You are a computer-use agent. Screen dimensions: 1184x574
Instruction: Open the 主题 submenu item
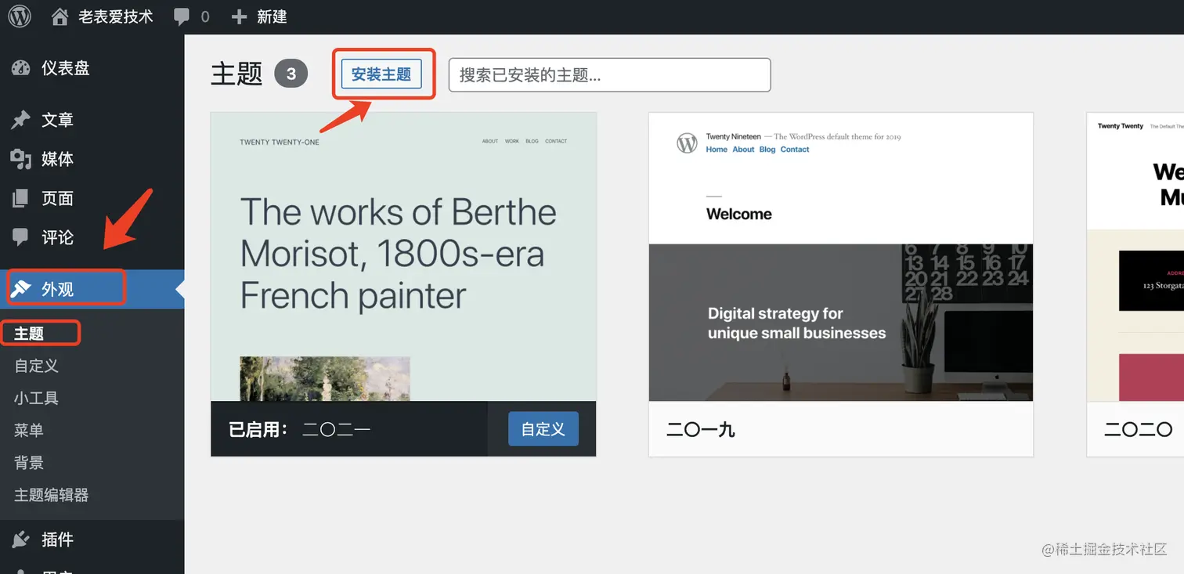tap(29, 334)
